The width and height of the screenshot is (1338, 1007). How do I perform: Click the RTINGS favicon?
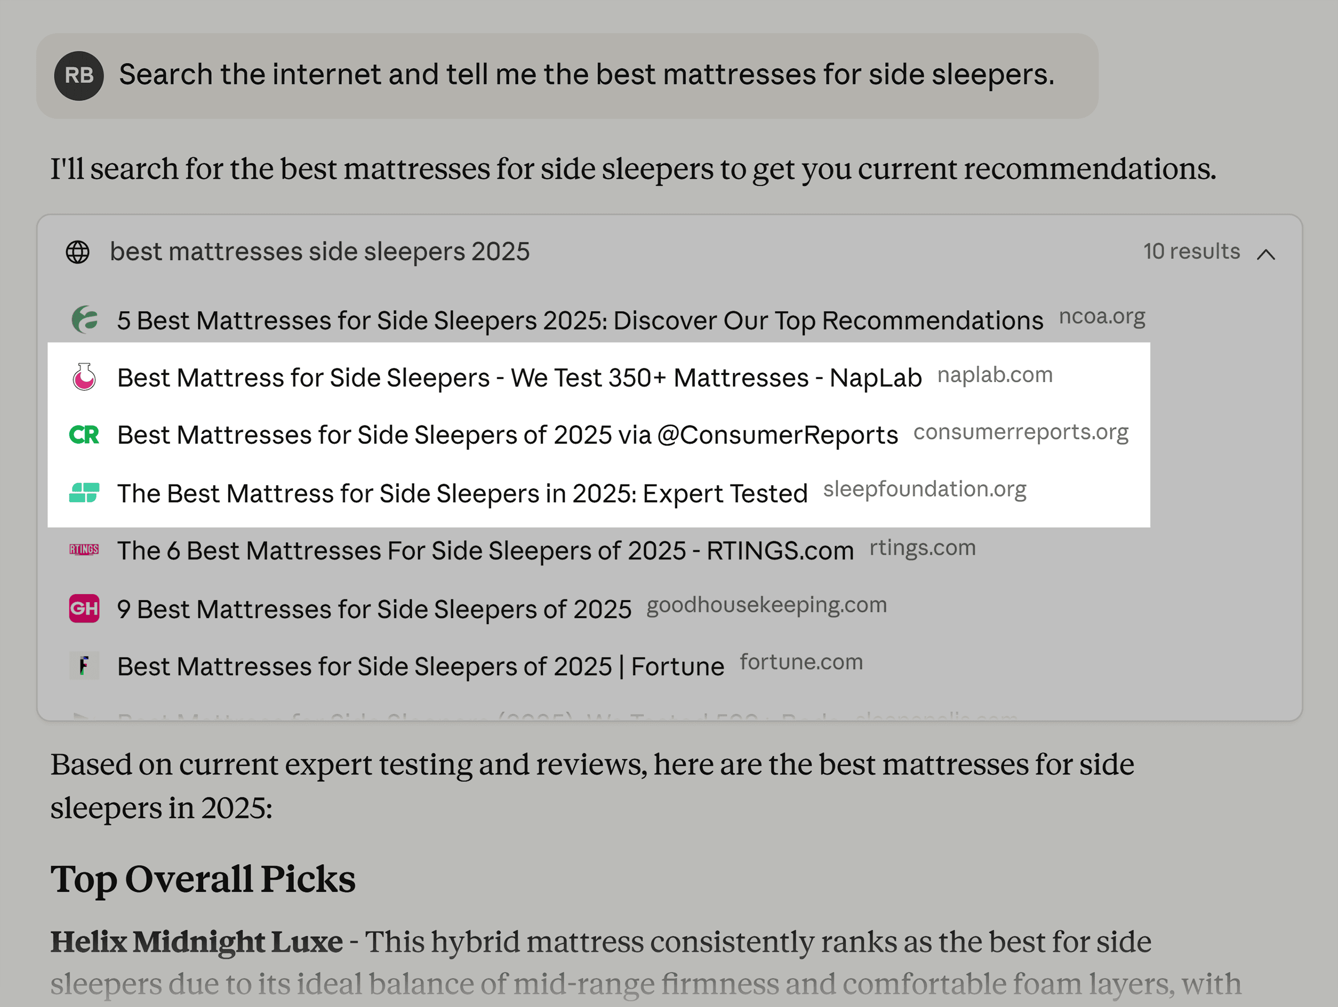84,549
